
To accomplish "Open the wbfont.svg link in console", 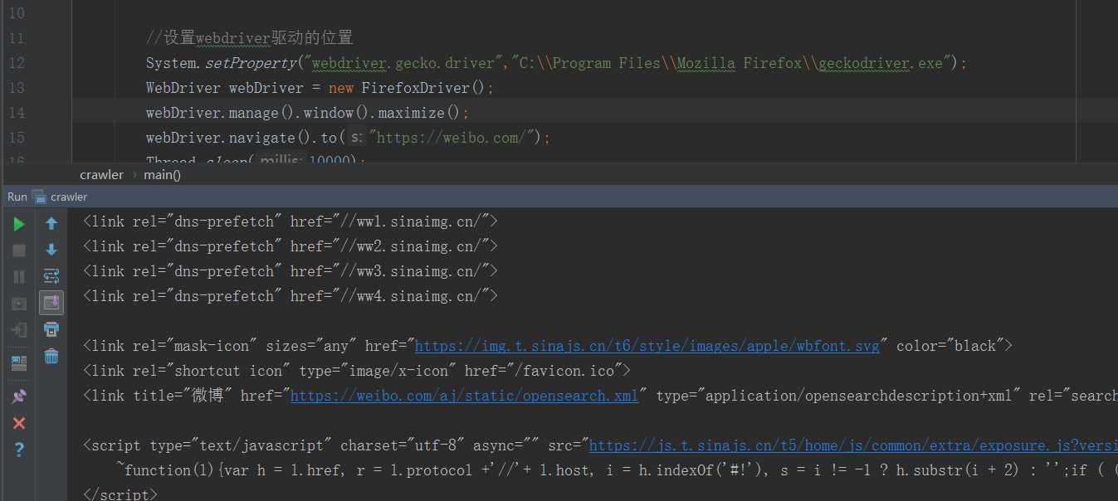I will (x=647, y=346).
